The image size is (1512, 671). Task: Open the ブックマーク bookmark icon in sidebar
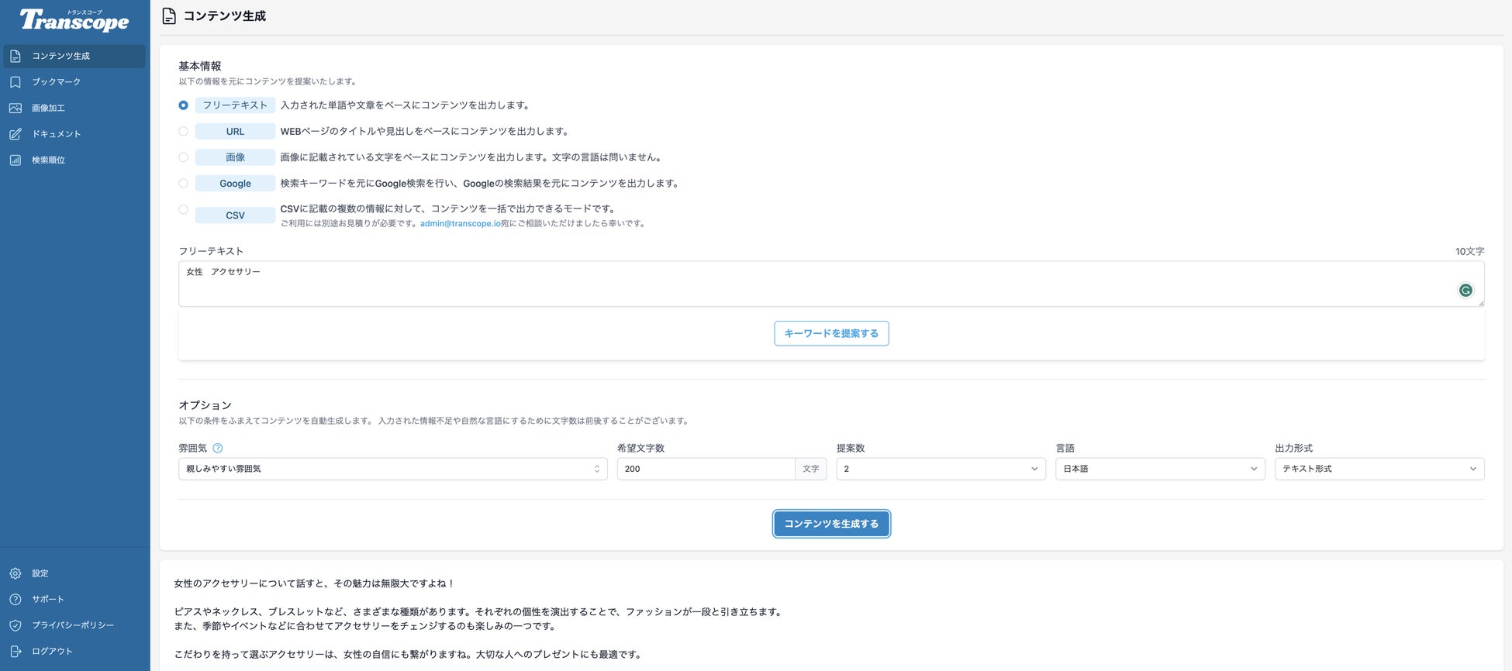[x=16, y=82]
